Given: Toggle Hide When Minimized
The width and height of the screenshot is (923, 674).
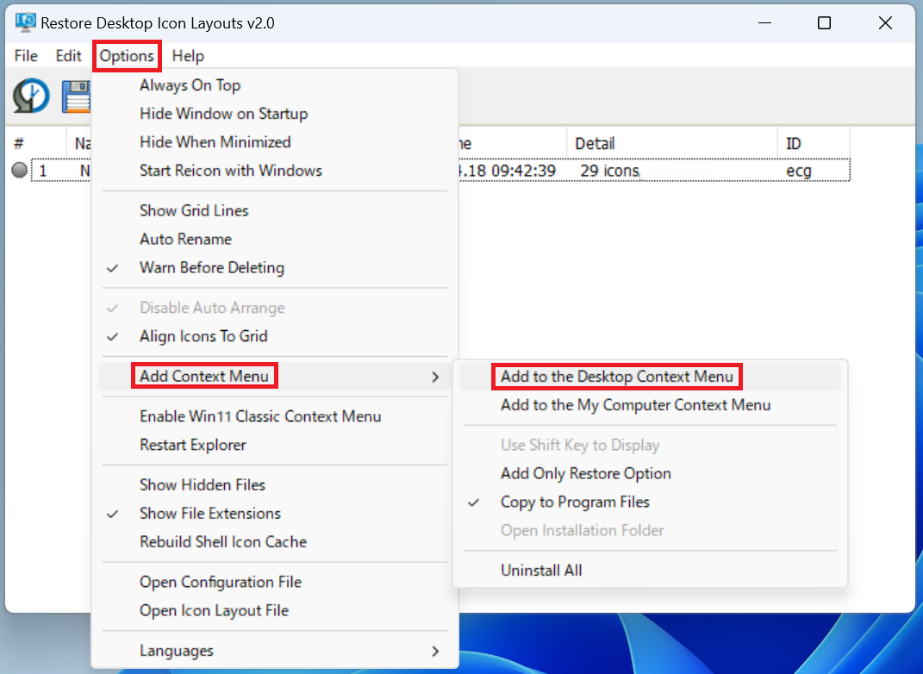Looking at the screenshot, I should [275, 142].
